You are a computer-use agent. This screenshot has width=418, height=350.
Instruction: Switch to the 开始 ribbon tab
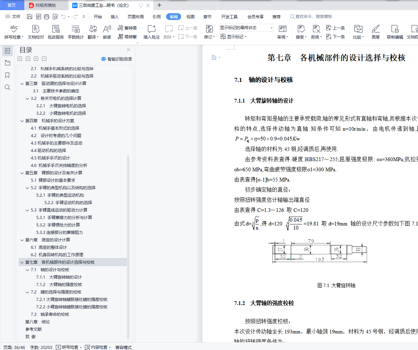[x=98, y=17]
